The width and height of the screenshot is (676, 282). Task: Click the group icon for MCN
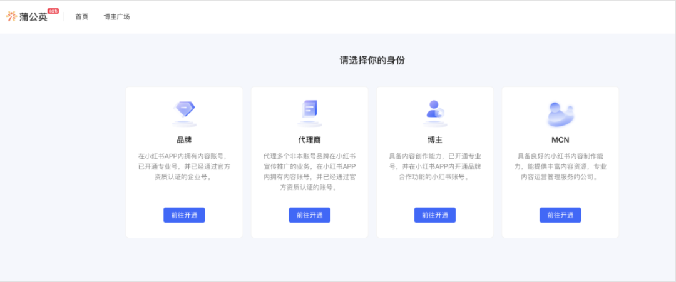pyautogui.click(x=560, y=113)
